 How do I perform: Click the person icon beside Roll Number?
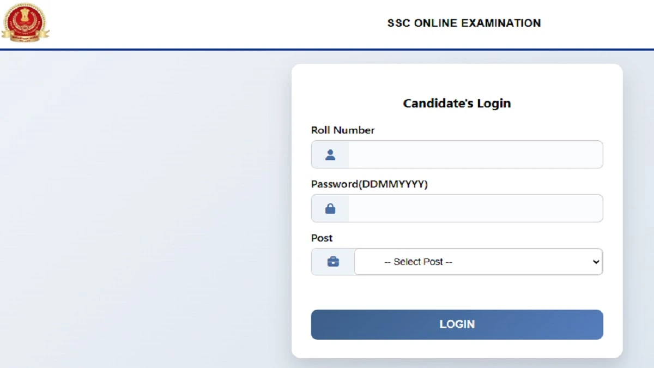click(330, 154)
